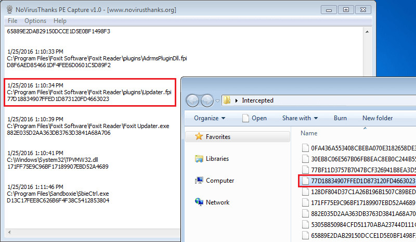Expand the address bar arrow before Intercepted
The width and height of the screenshot is (416, 242).
237,100
